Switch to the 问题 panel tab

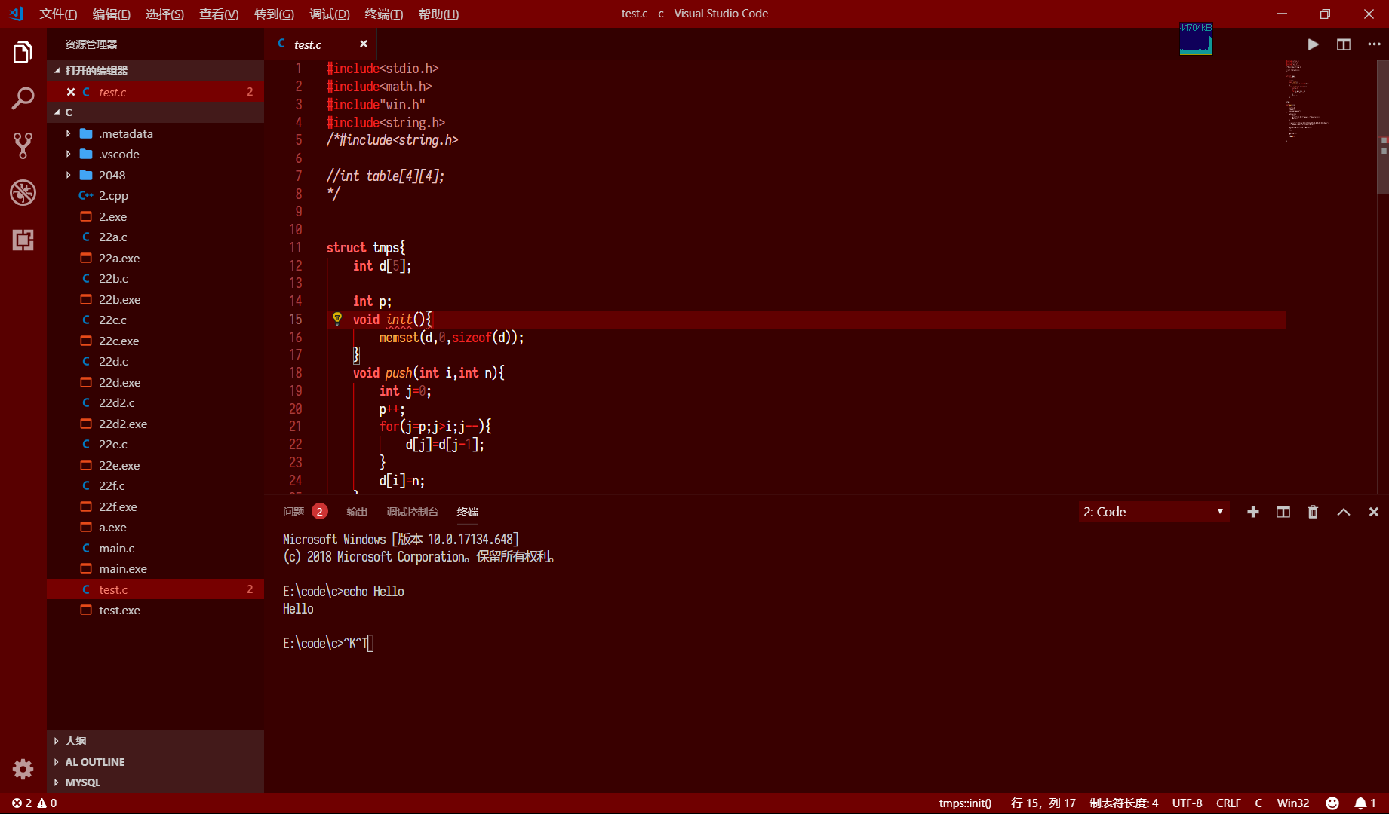[x=293, y=512]
